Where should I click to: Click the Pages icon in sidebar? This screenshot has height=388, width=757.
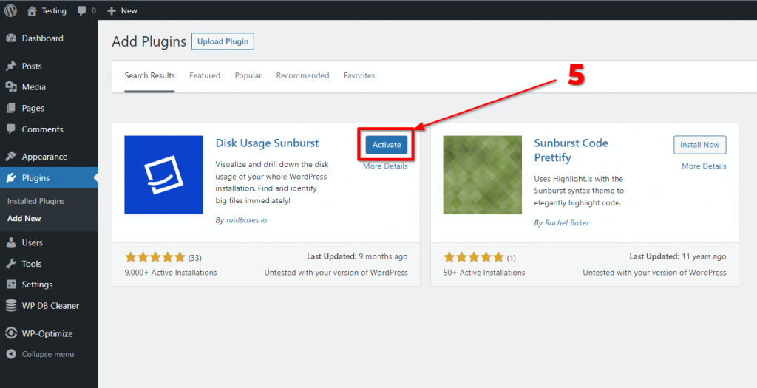click(x=11, y=108)
